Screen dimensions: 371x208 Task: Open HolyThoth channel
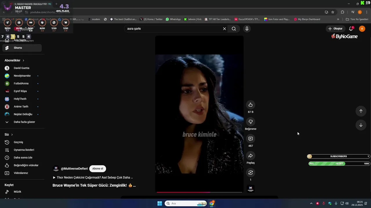22,99
